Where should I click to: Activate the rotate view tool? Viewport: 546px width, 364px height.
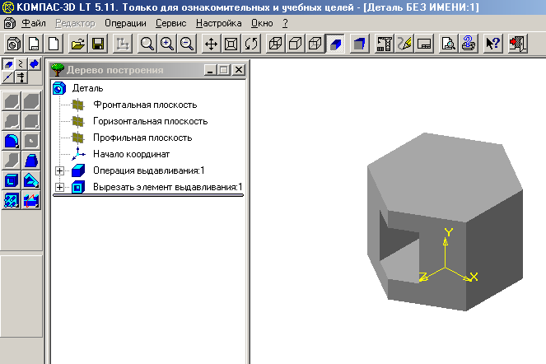251,44
